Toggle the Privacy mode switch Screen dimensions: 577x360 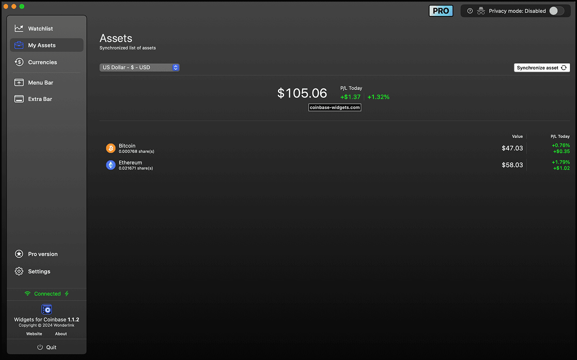click(556, 11)
